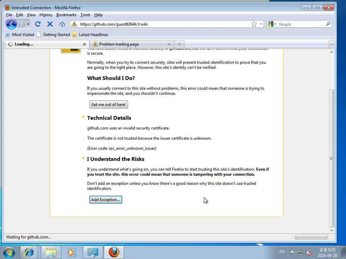Viewport: 346px width, 259px height.
Task: Click the URL address field
Action: coord(165,24)
